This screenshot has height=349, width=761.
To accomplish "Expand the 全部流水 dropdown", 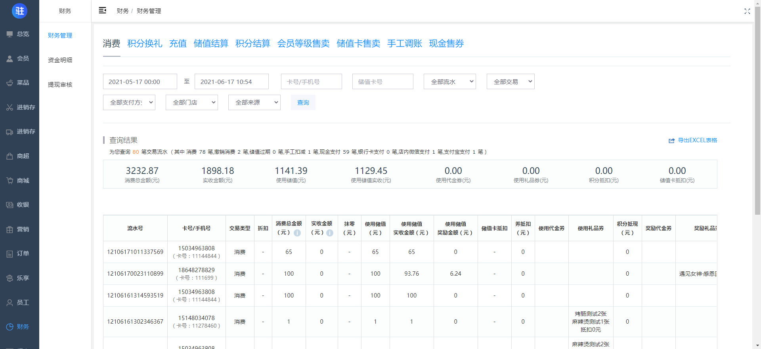I will [450, 82].
